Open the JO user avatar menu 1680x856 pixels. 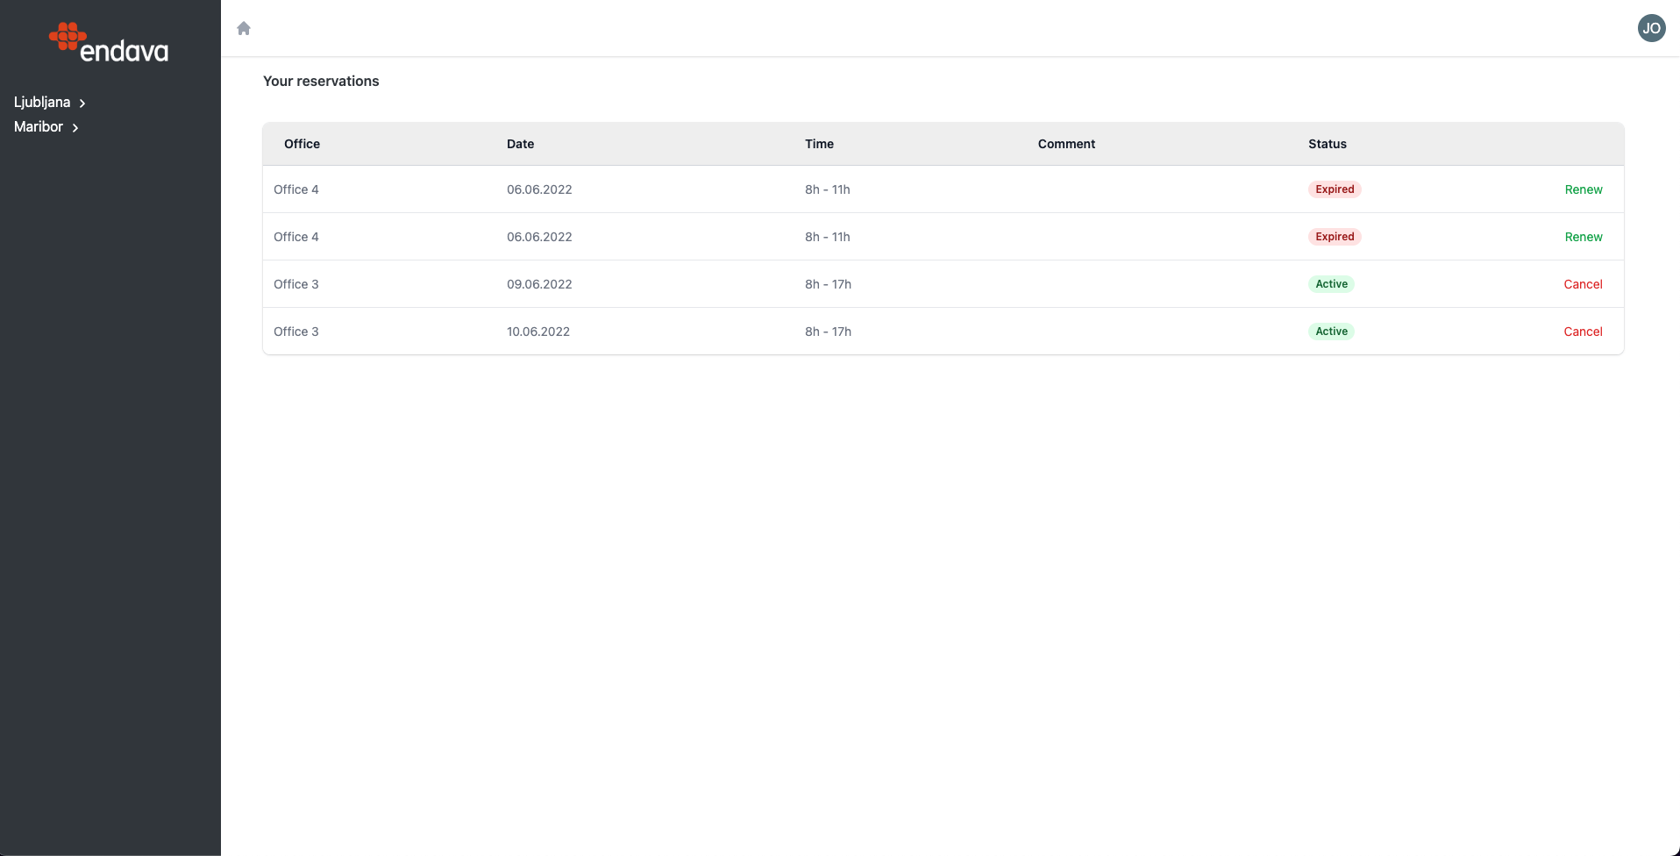(1651, 28)
